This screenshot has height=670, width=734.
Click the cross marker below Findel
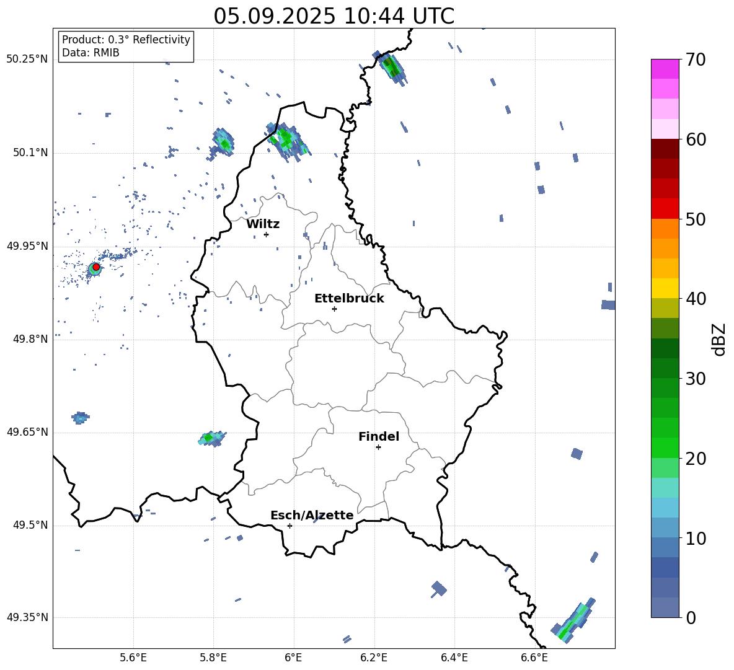point(378,447)
